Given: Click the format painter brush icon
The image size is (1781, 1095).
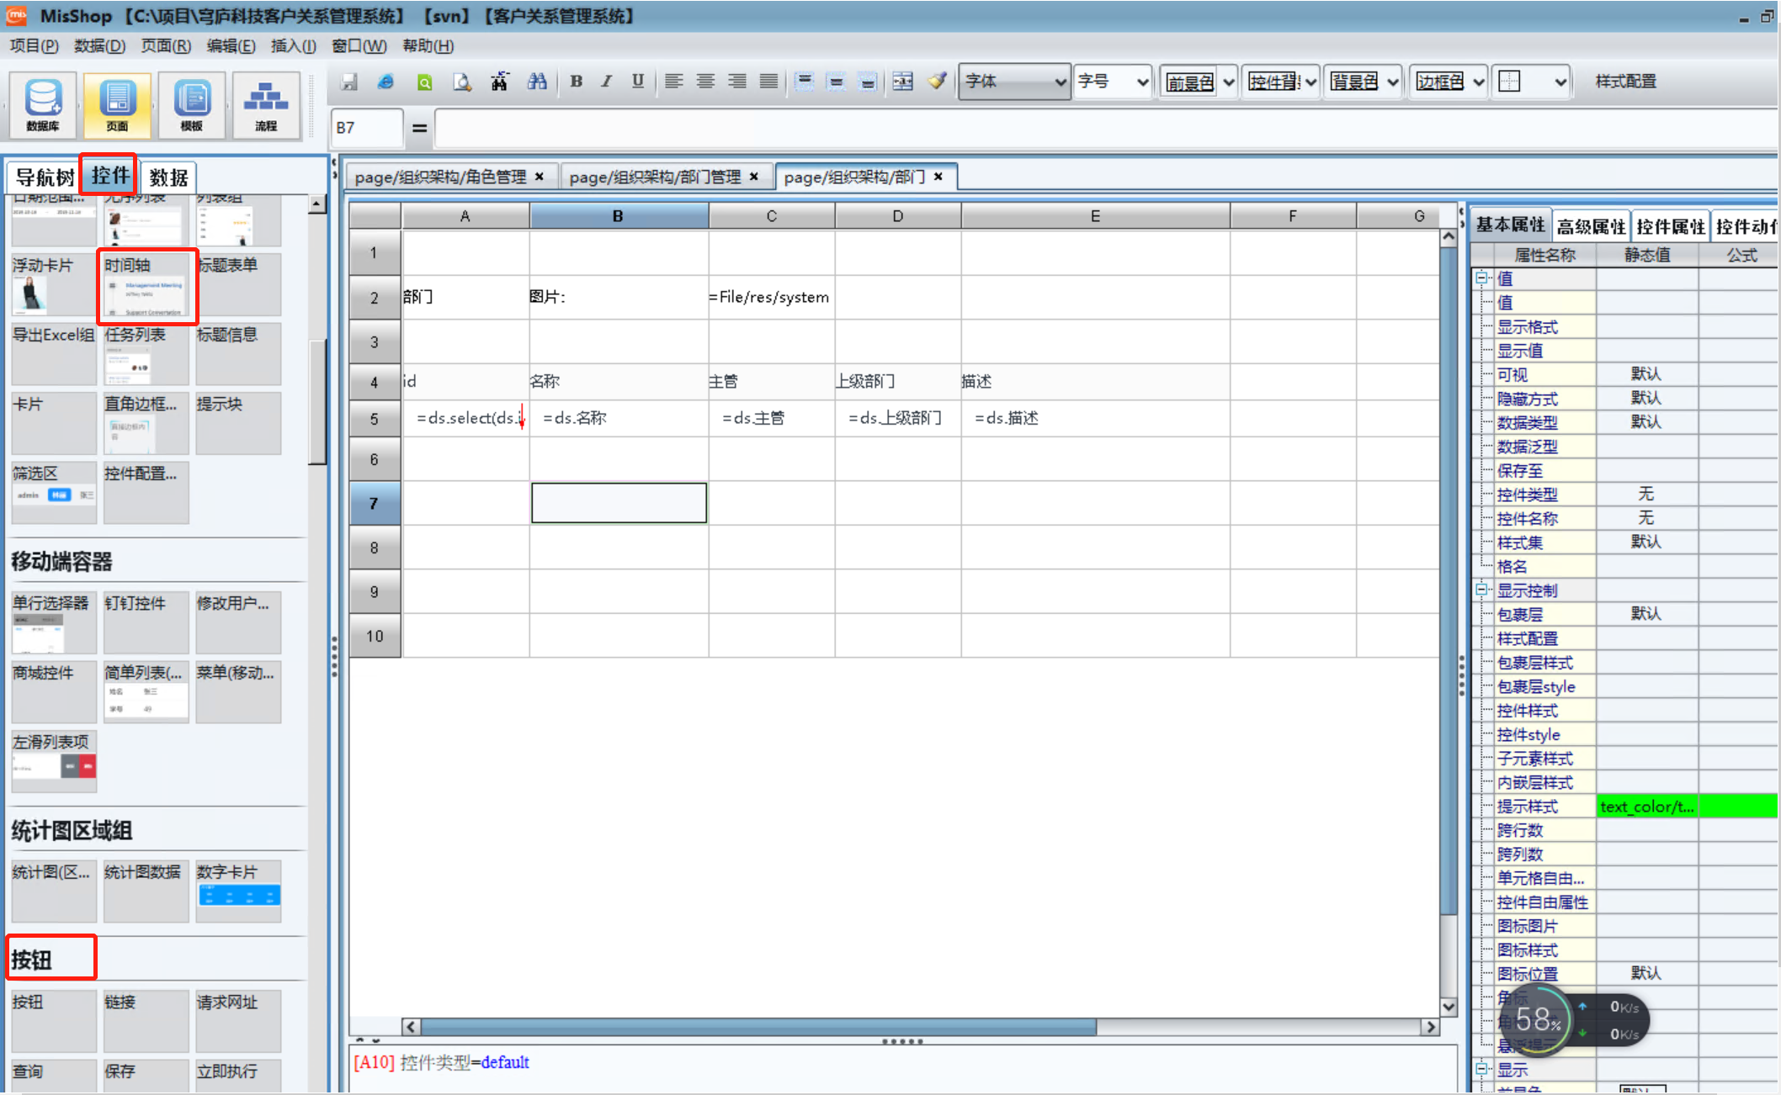Looking at the screenshot, I should point(937,82).
